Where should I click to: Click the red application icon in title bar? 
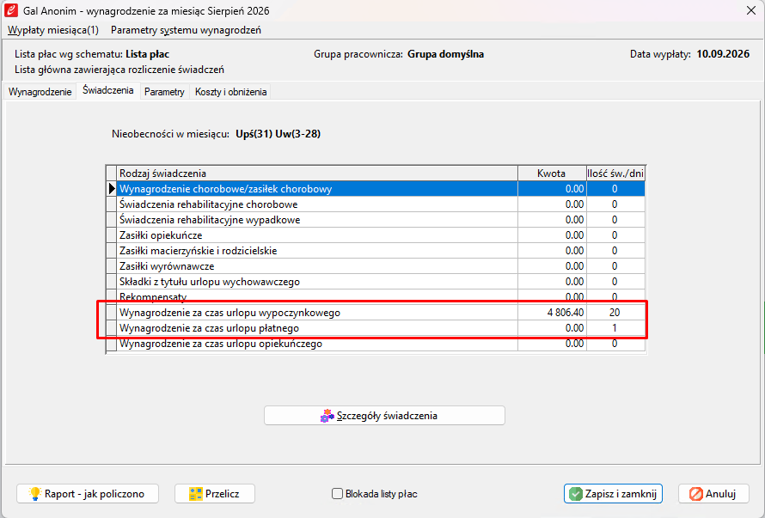pos(10,10)
